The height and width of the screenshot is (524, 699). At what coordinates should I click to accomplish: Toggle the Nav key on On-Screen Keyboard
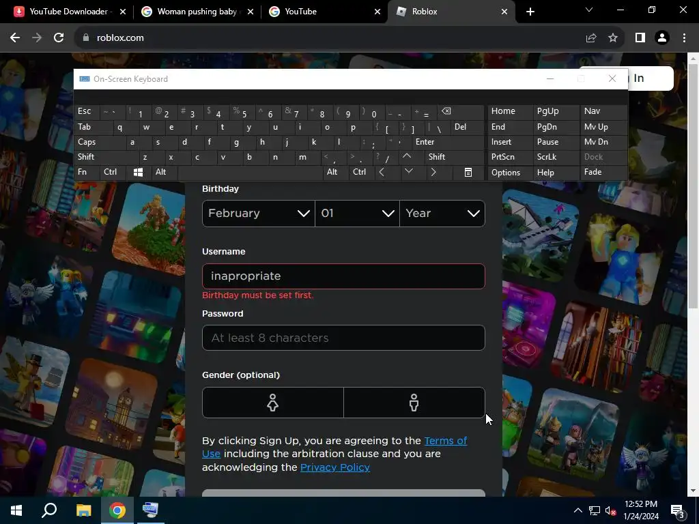(603, 111)
